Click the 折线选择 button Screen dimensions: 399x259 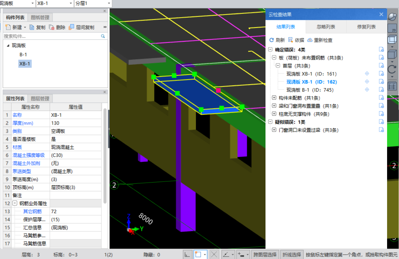[x=292, y=254]
